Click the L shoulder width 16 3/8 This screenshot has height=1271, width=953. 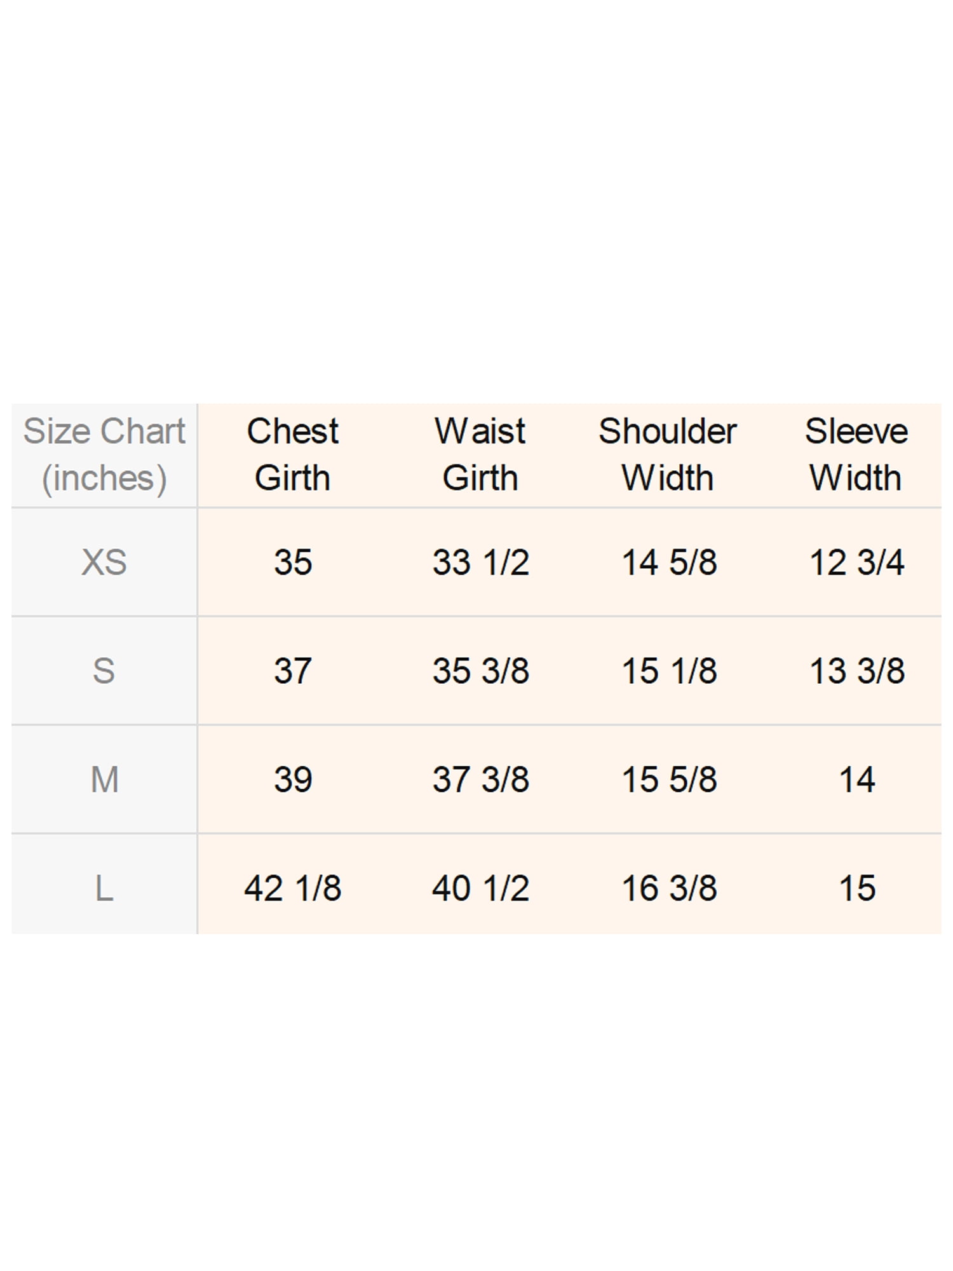coord(670,888)
